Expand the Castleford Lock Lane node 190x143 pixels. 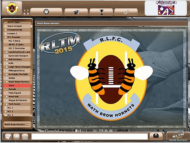click(x=7, y=52)
